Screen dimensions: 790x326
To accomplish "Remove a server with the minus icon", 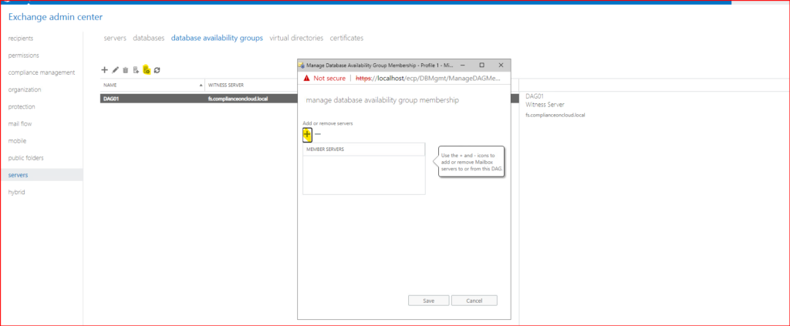I will [318, 134].
